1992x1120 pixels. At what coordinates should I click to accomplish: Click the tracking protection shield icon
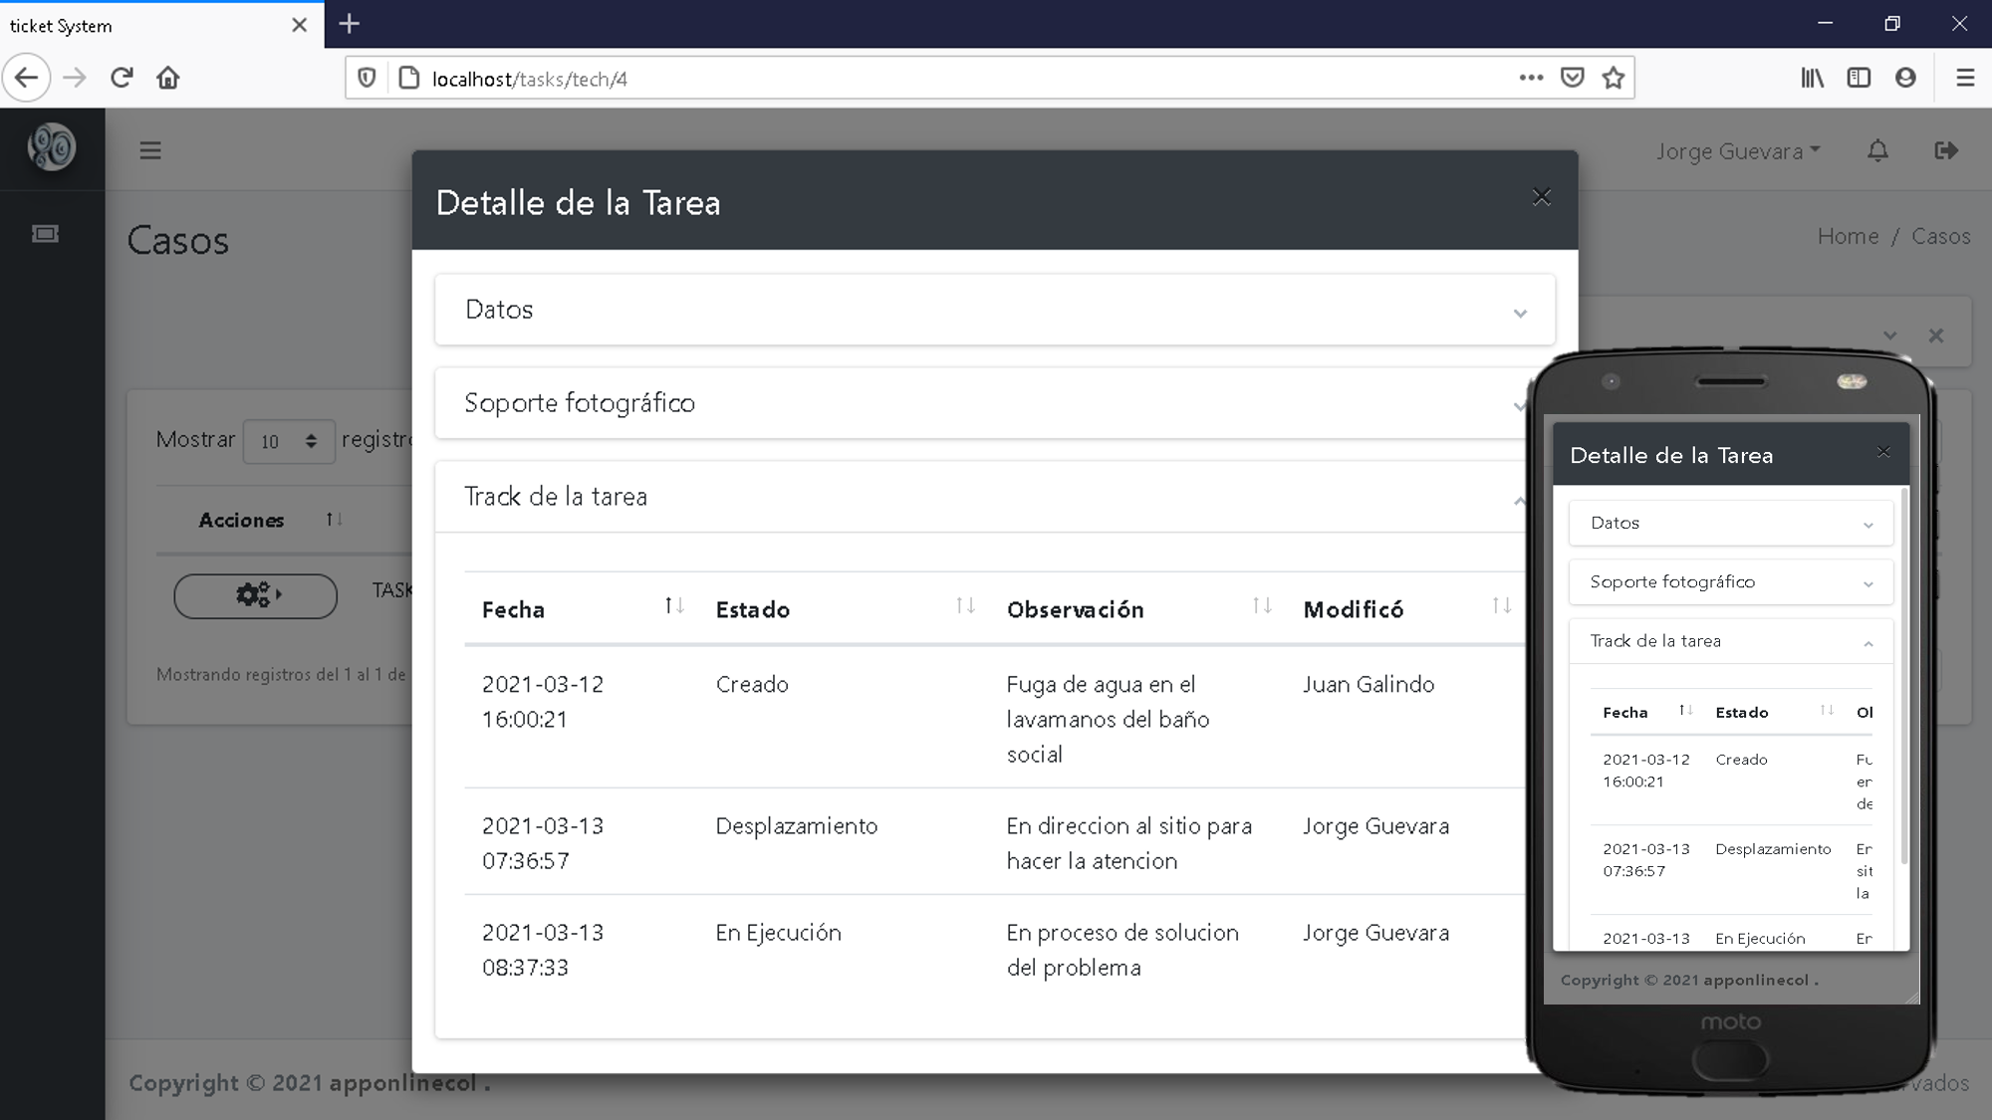point(367,78)
